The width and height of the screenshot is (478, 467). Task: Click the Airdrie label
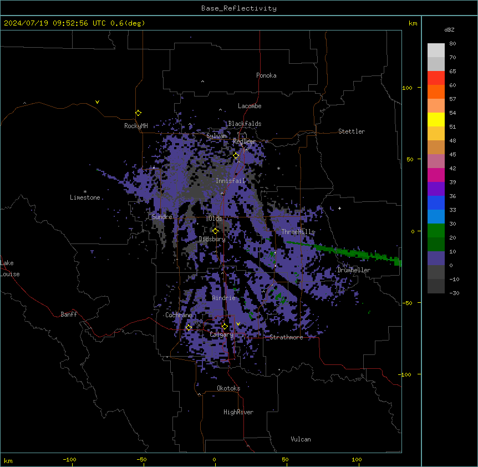[224, 298]
